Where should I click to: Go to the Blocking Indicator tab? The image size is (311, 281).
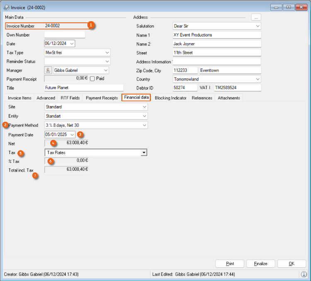tap(171, 98)
